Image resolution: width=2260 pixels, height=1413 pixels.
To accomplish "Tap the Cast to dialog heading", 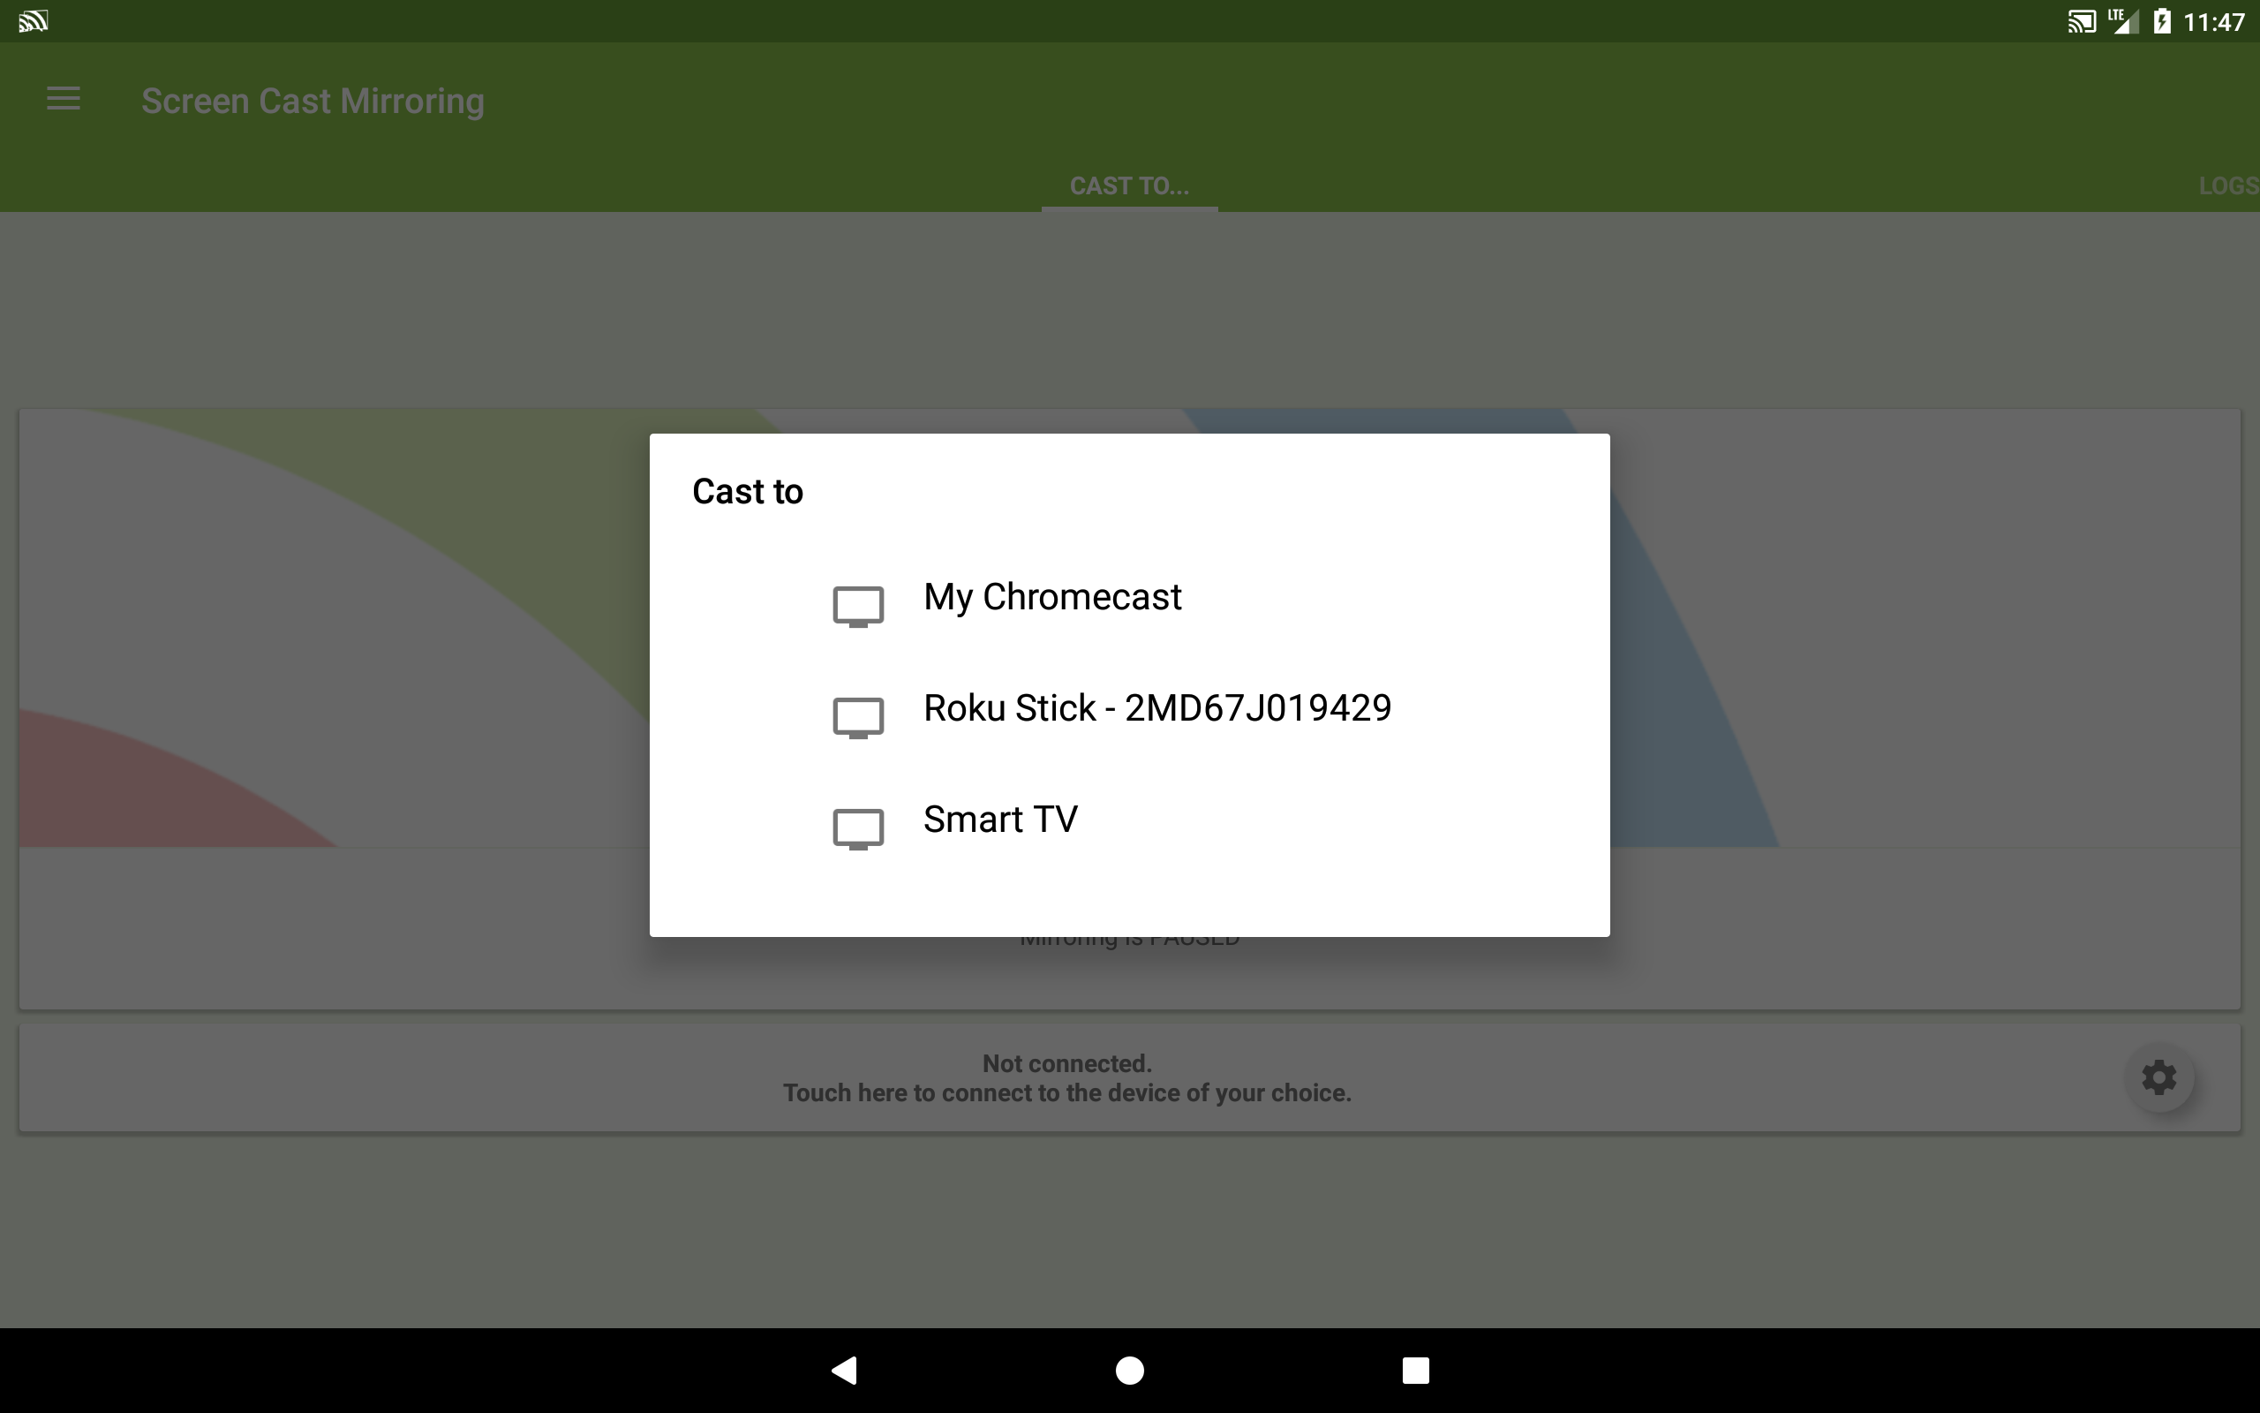I will click(x=747, y=492).
